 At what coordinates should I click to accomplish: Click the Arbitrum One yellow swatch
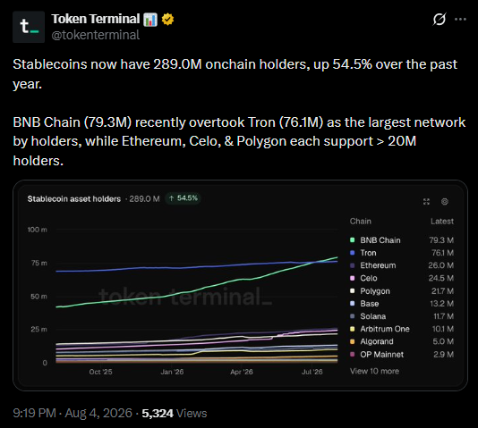coord(353,329)
